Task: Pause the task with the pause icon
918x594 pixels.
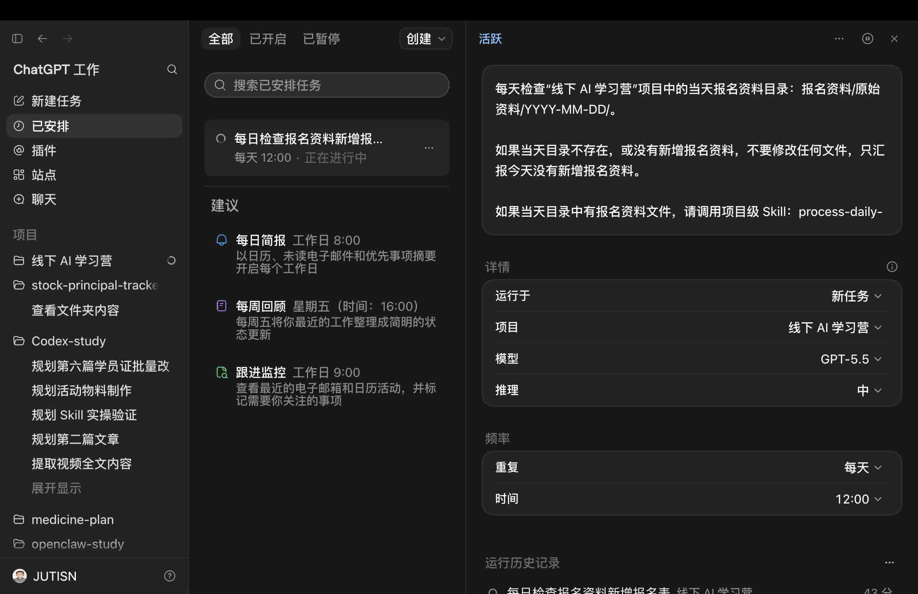Action: (867, 39)
